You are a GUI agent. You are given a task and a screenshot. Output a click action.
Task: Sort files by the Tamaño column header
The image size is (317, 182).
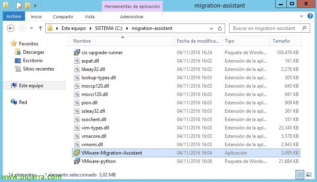tap(281, 41)
